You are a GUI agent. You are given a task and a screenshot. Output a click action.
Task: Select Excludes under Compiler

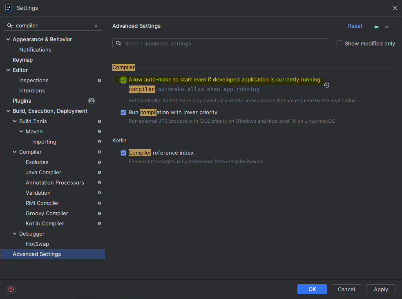point(37,162)
